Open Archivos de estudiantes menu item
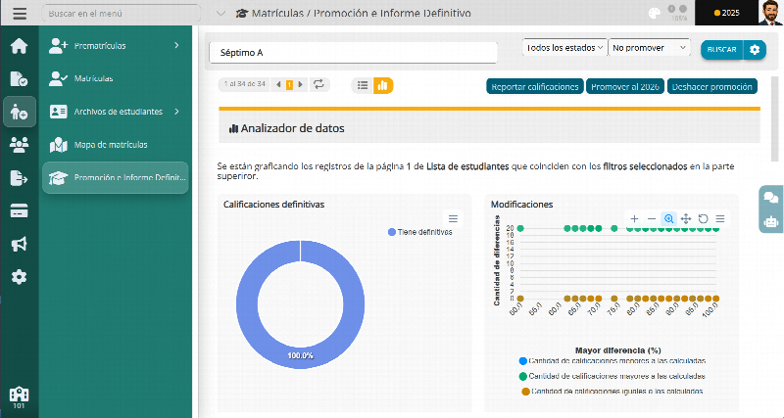 pos(115,112)
